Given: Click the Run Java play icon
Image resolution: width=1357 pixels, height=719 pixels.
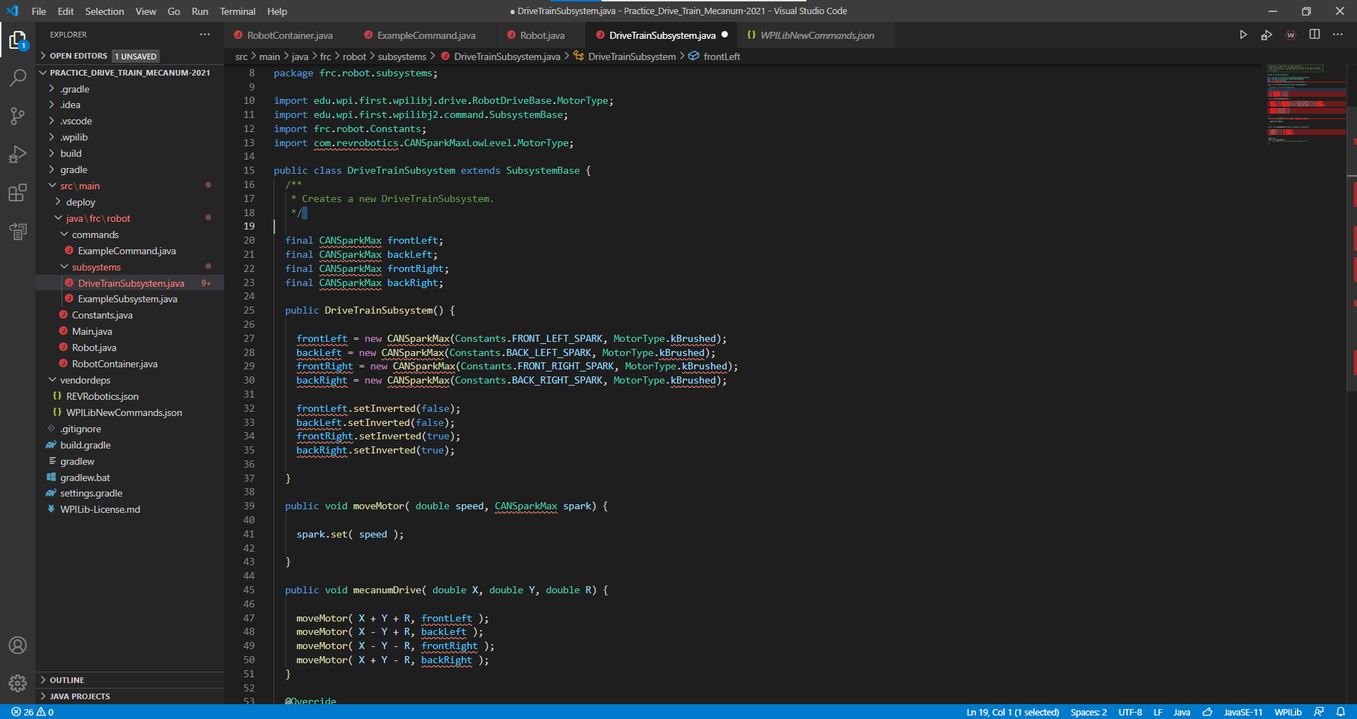Looking at the screenshot, I should tap(1243, 35).
